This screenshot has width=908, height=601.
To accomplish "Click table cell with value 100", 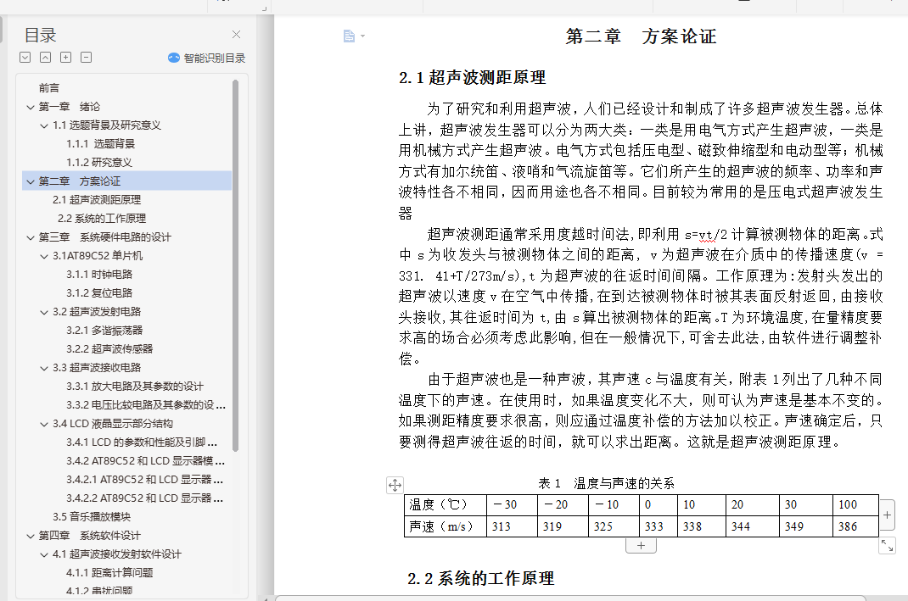I will [855, 504].
